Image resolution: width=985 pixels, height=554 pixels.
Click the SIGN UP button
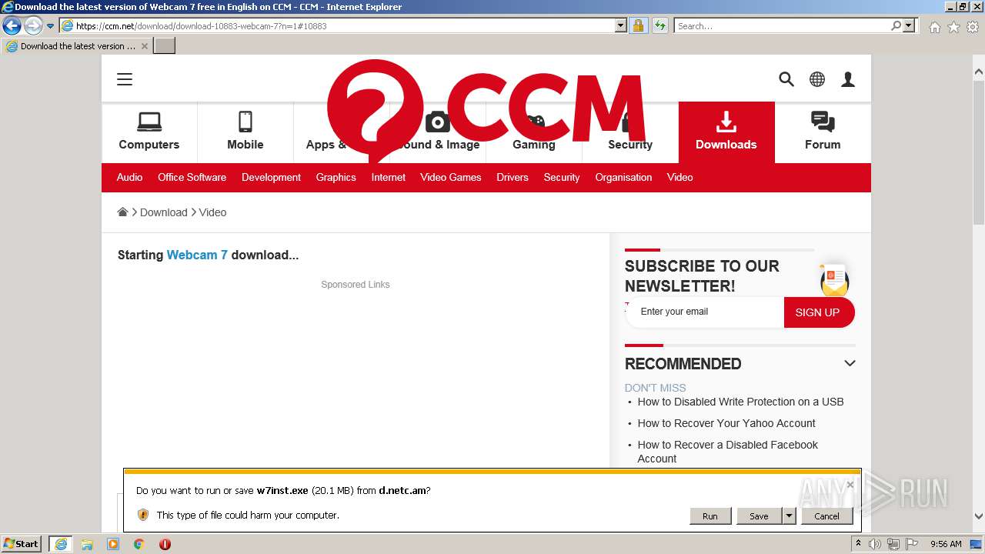[x=818, y=312]
